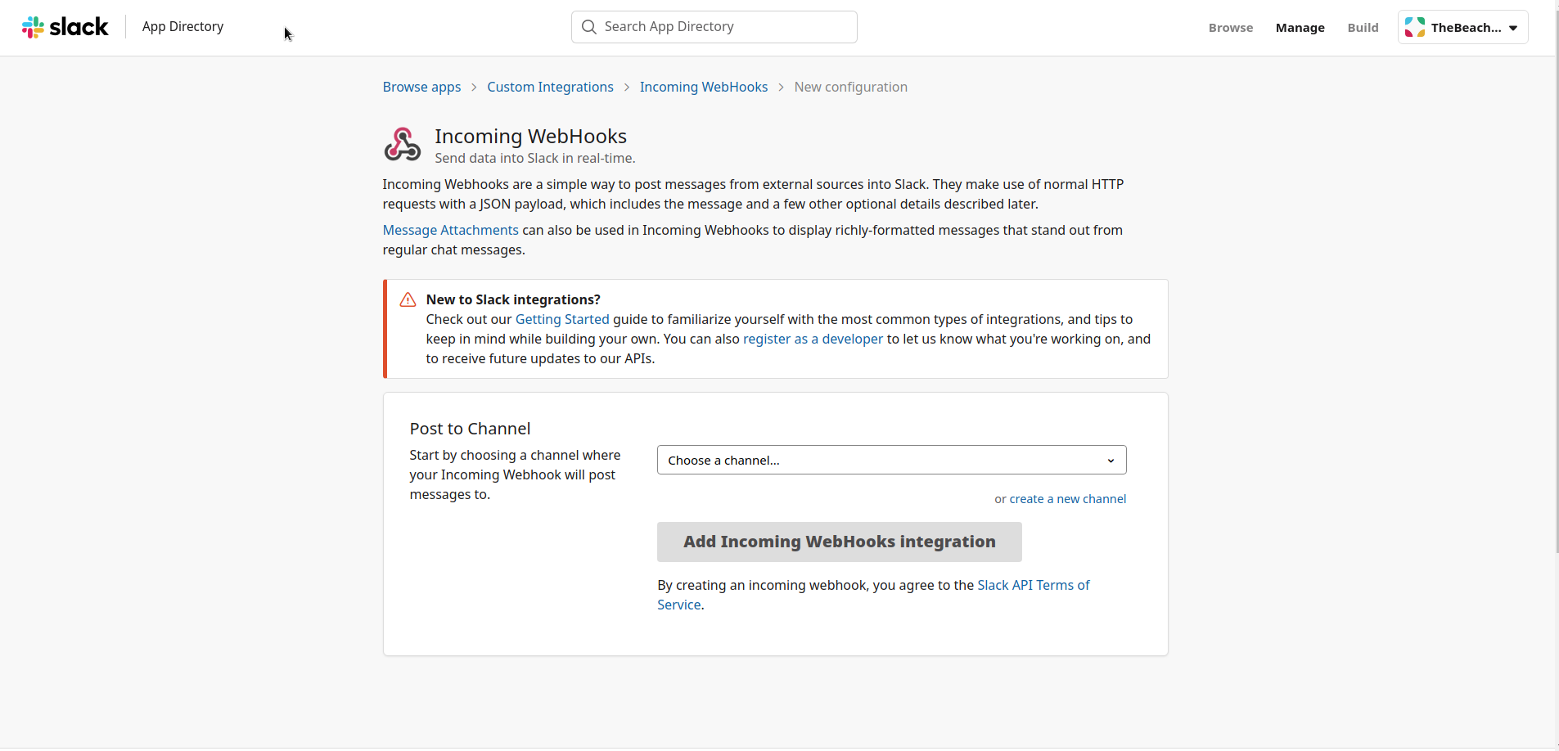Click the Incoming WebHooks app icon
The image size is (1559, 751).
pos(402,145)
